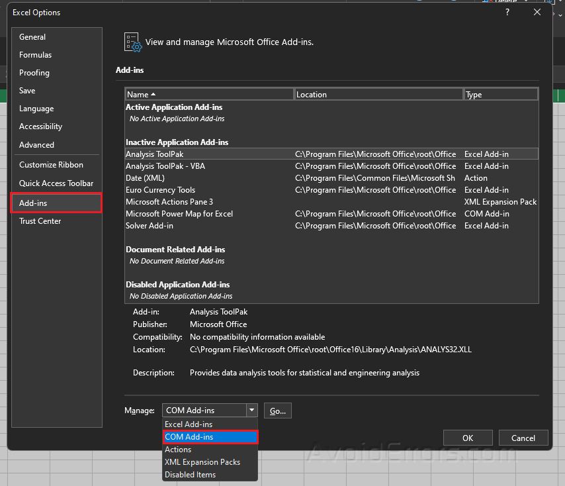Click the Add-ins settings page icon
The width and height of the screenshot is (565, 486).
pos(133,42)
